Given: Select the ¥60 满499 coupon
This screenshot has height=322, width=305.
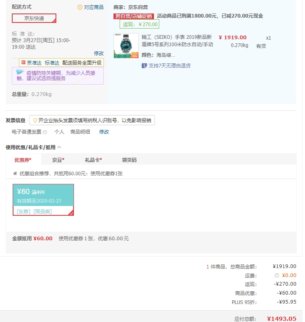Looking at the screenshot, I should (43, 200).
